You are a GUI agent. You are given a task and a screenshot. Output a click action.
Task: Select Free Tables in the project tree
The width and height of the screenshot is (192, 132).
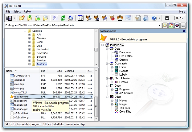pyautogui.click(x=126, y=56)
